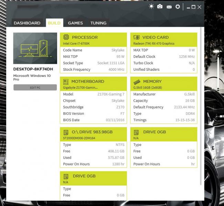
Task: Click Default Frequency '2133.44 MHz'
Action: (184, 107)
